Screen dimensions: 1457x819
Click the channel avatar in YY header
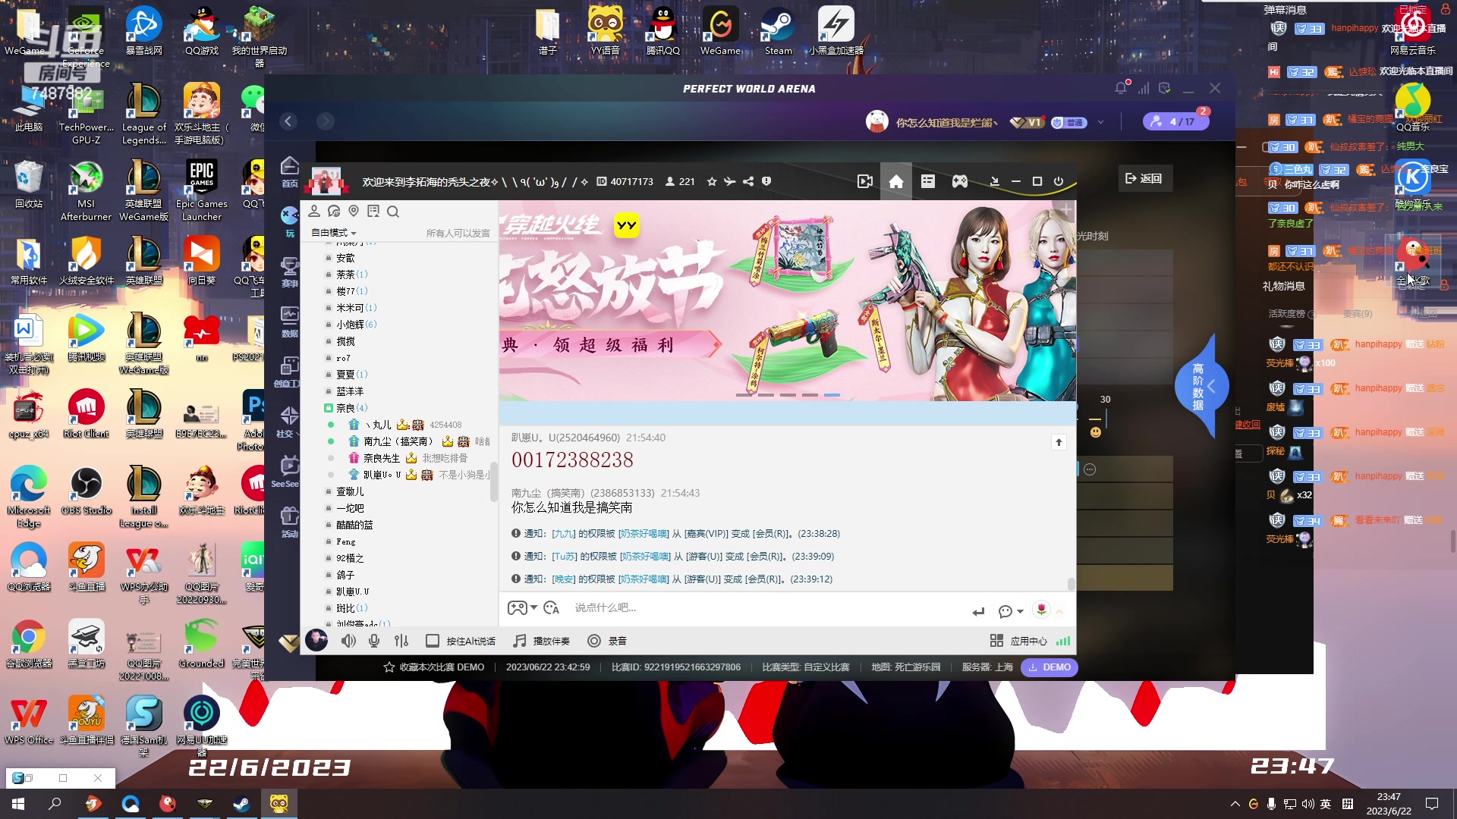326,181
